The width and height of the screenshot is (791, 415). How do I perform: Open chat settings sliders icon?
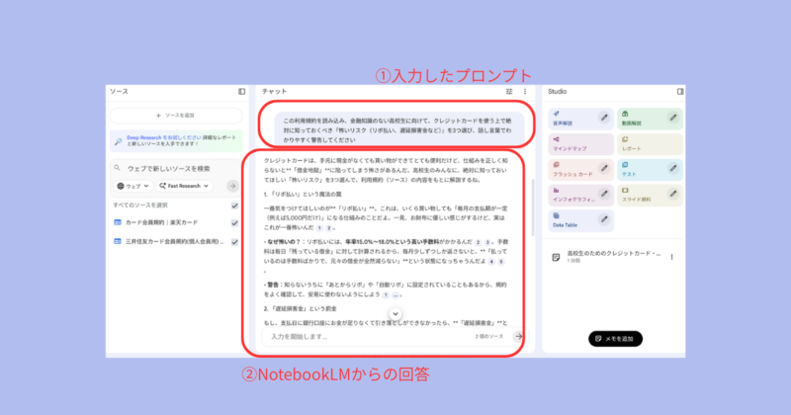[509, 92]
